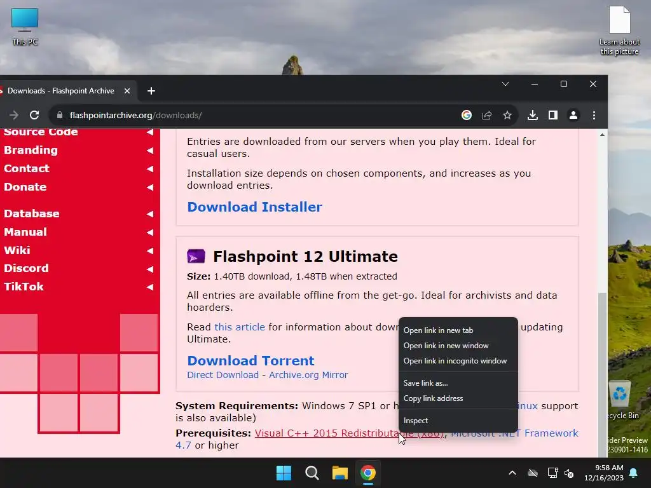Click the arrow beside Wiki
651x488 pixels.
coord(150,250)
